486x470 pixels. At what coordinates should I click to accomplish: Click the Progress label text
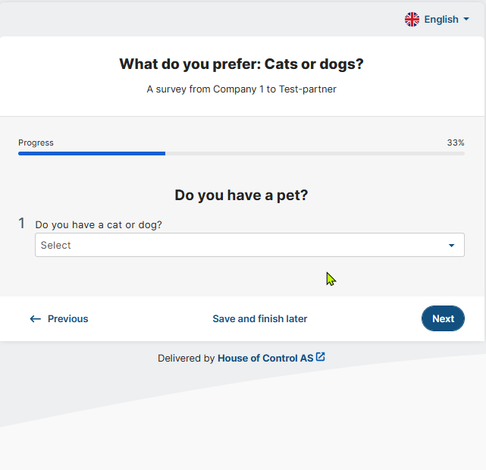pyautogui.click(x=36, y=143)
